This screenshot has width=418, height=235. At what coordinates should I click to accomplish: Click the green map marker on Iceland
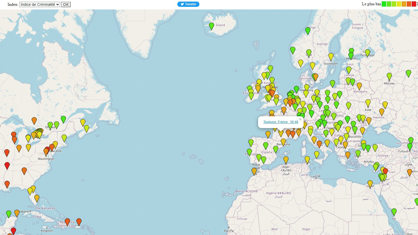pyautogui.click(x=211, y=26)
